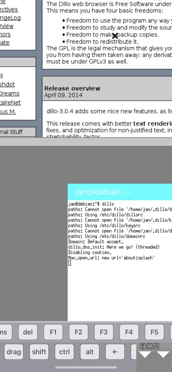Click the bold 'text renderin' text
172x372 pixels.
tap(153, 124)
